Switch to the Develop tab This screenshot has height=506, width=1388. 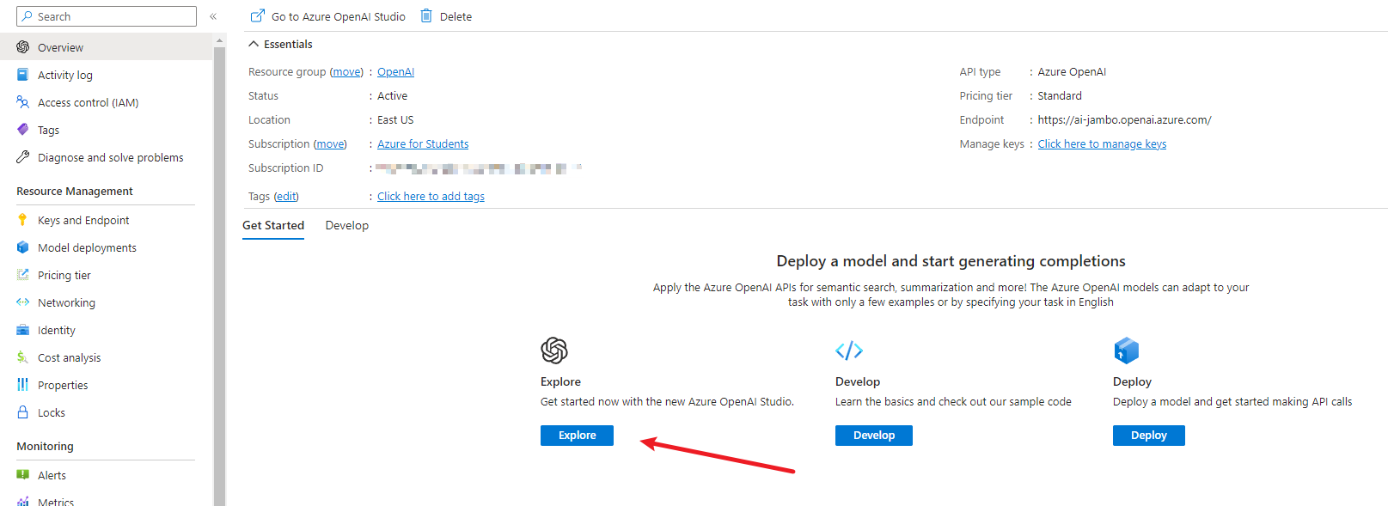click(347, 226)
